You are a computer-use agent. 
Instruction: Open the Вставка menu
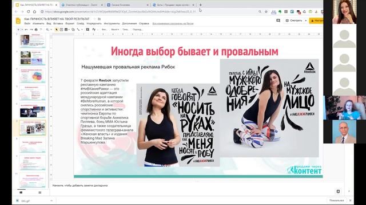58,23
